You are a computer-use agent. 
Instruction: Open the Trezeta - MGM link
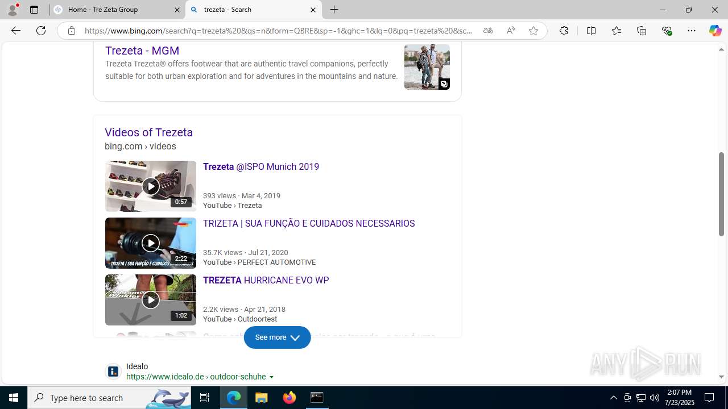point(142,51)
